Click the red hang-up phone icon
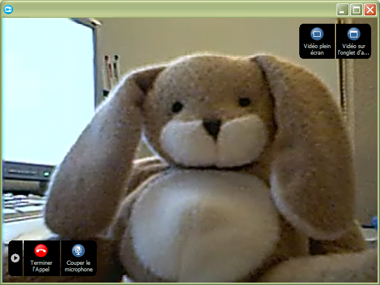Image resolution: width=380 pixels, height=285 pixels. pos(41,251)
